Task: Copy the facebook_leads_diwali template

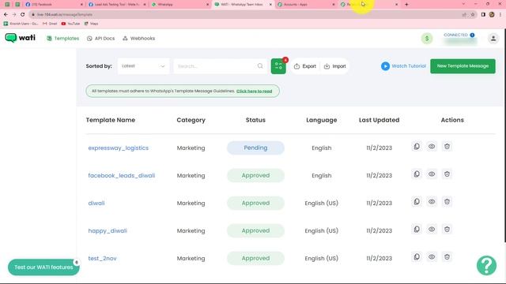Action: point(417,174)
